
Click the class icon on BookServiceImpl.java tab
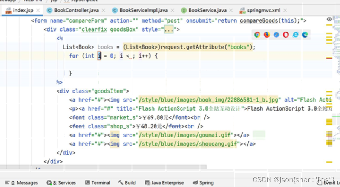[115, 10]
